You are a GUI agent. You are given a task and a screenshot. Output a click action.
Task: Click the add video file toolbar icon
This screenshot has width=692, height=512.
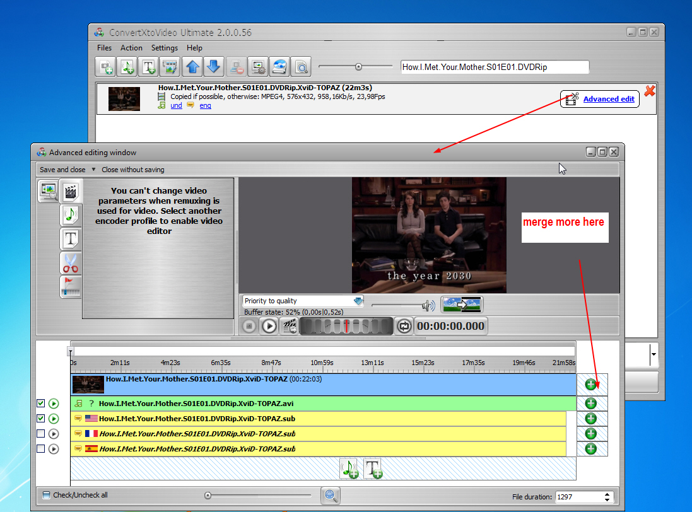[x=105, y=67]
